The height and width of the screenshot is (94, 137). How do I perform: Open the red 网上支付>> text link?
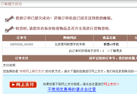point(112,84)
